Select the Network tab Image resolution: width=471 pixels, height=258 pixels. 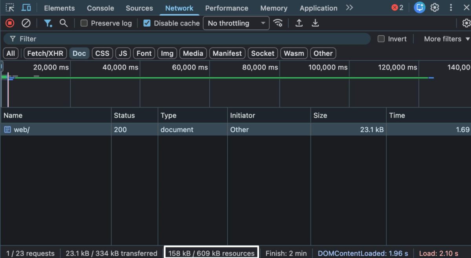(179, 8)
